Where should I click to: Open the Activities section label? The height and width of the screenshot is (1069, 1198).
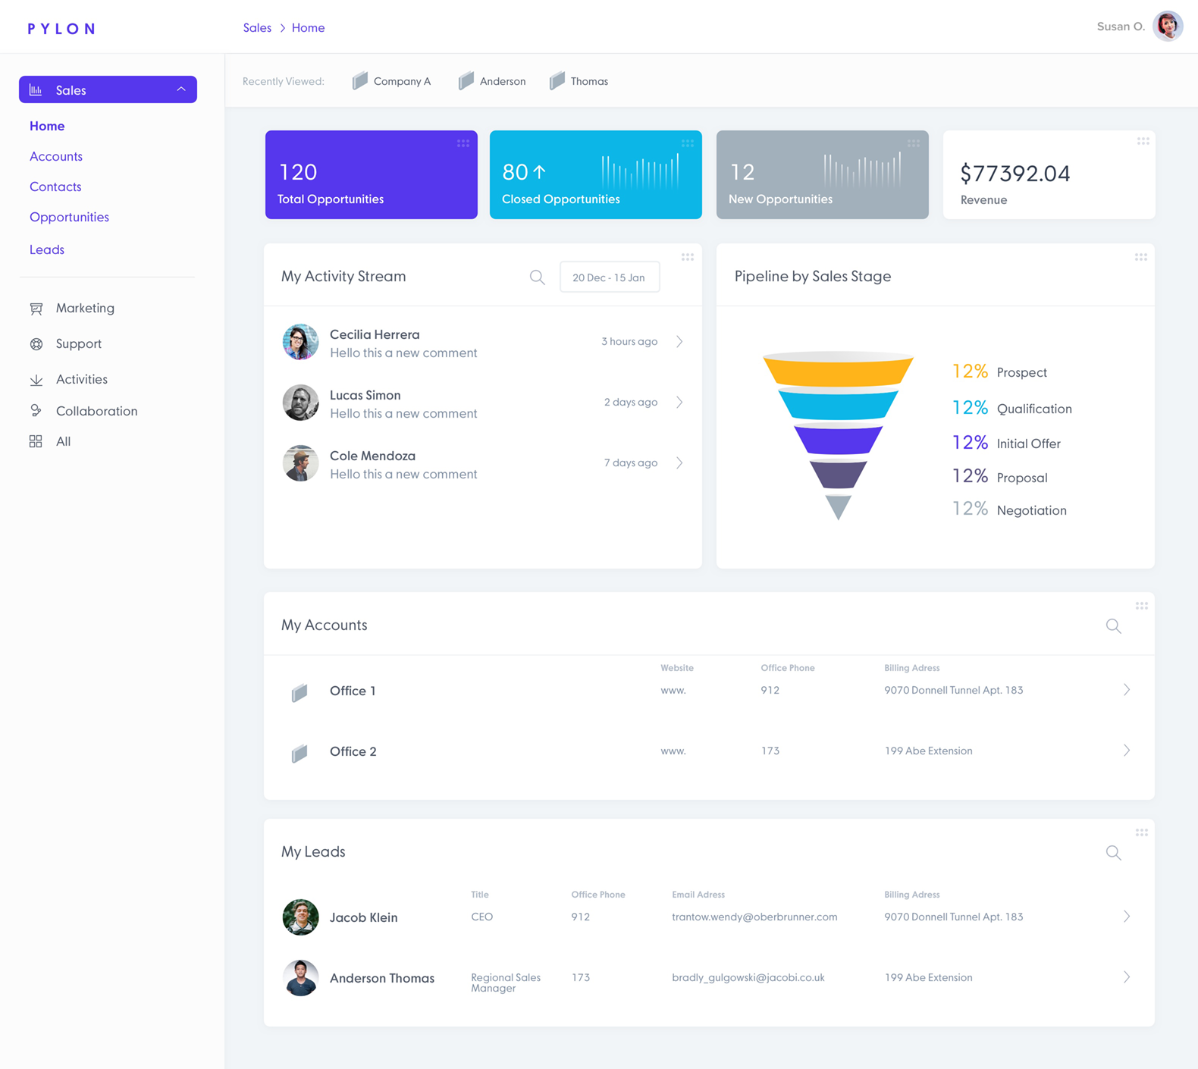point(82,379)
